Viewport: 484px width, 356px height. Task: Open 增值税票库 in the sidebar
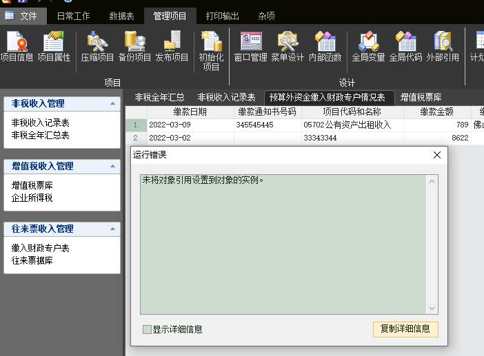[32, 185]
